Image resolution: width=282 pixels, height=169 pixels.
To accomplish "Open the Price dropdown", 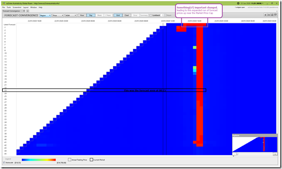I will 58,15.
